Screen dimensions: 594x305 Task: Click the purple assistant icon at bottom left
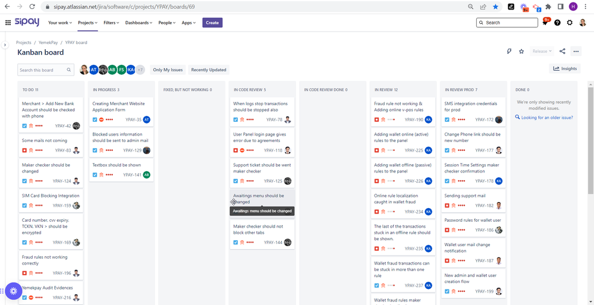point(14,291)
